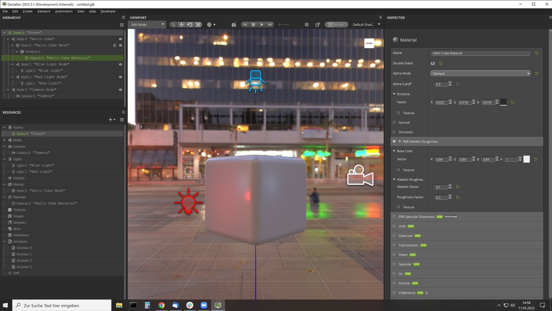552x311 pixels.
Task: Activate the rotate gizmo tool
Action: [190, 24]
